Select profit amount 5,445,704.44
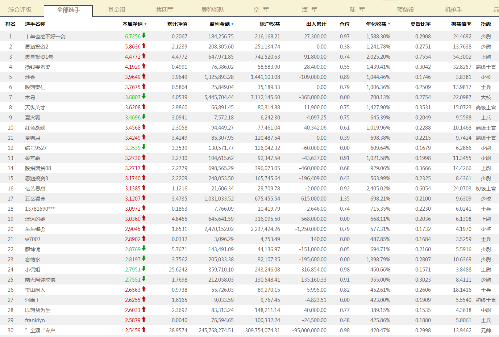 [219, 97]
